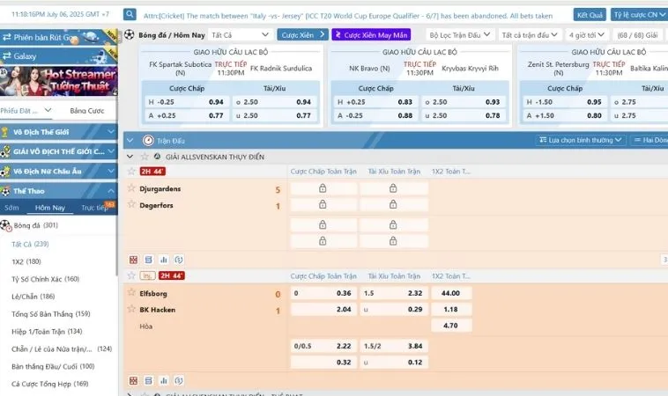Star the Giải Allsvenskan Thụy Điển league
The image size is (668, 396).
131,156
